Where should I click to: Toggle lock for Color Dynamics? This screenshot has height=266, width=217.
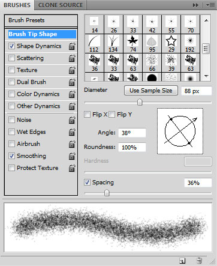pyautogui.click(x=72, y=94)
